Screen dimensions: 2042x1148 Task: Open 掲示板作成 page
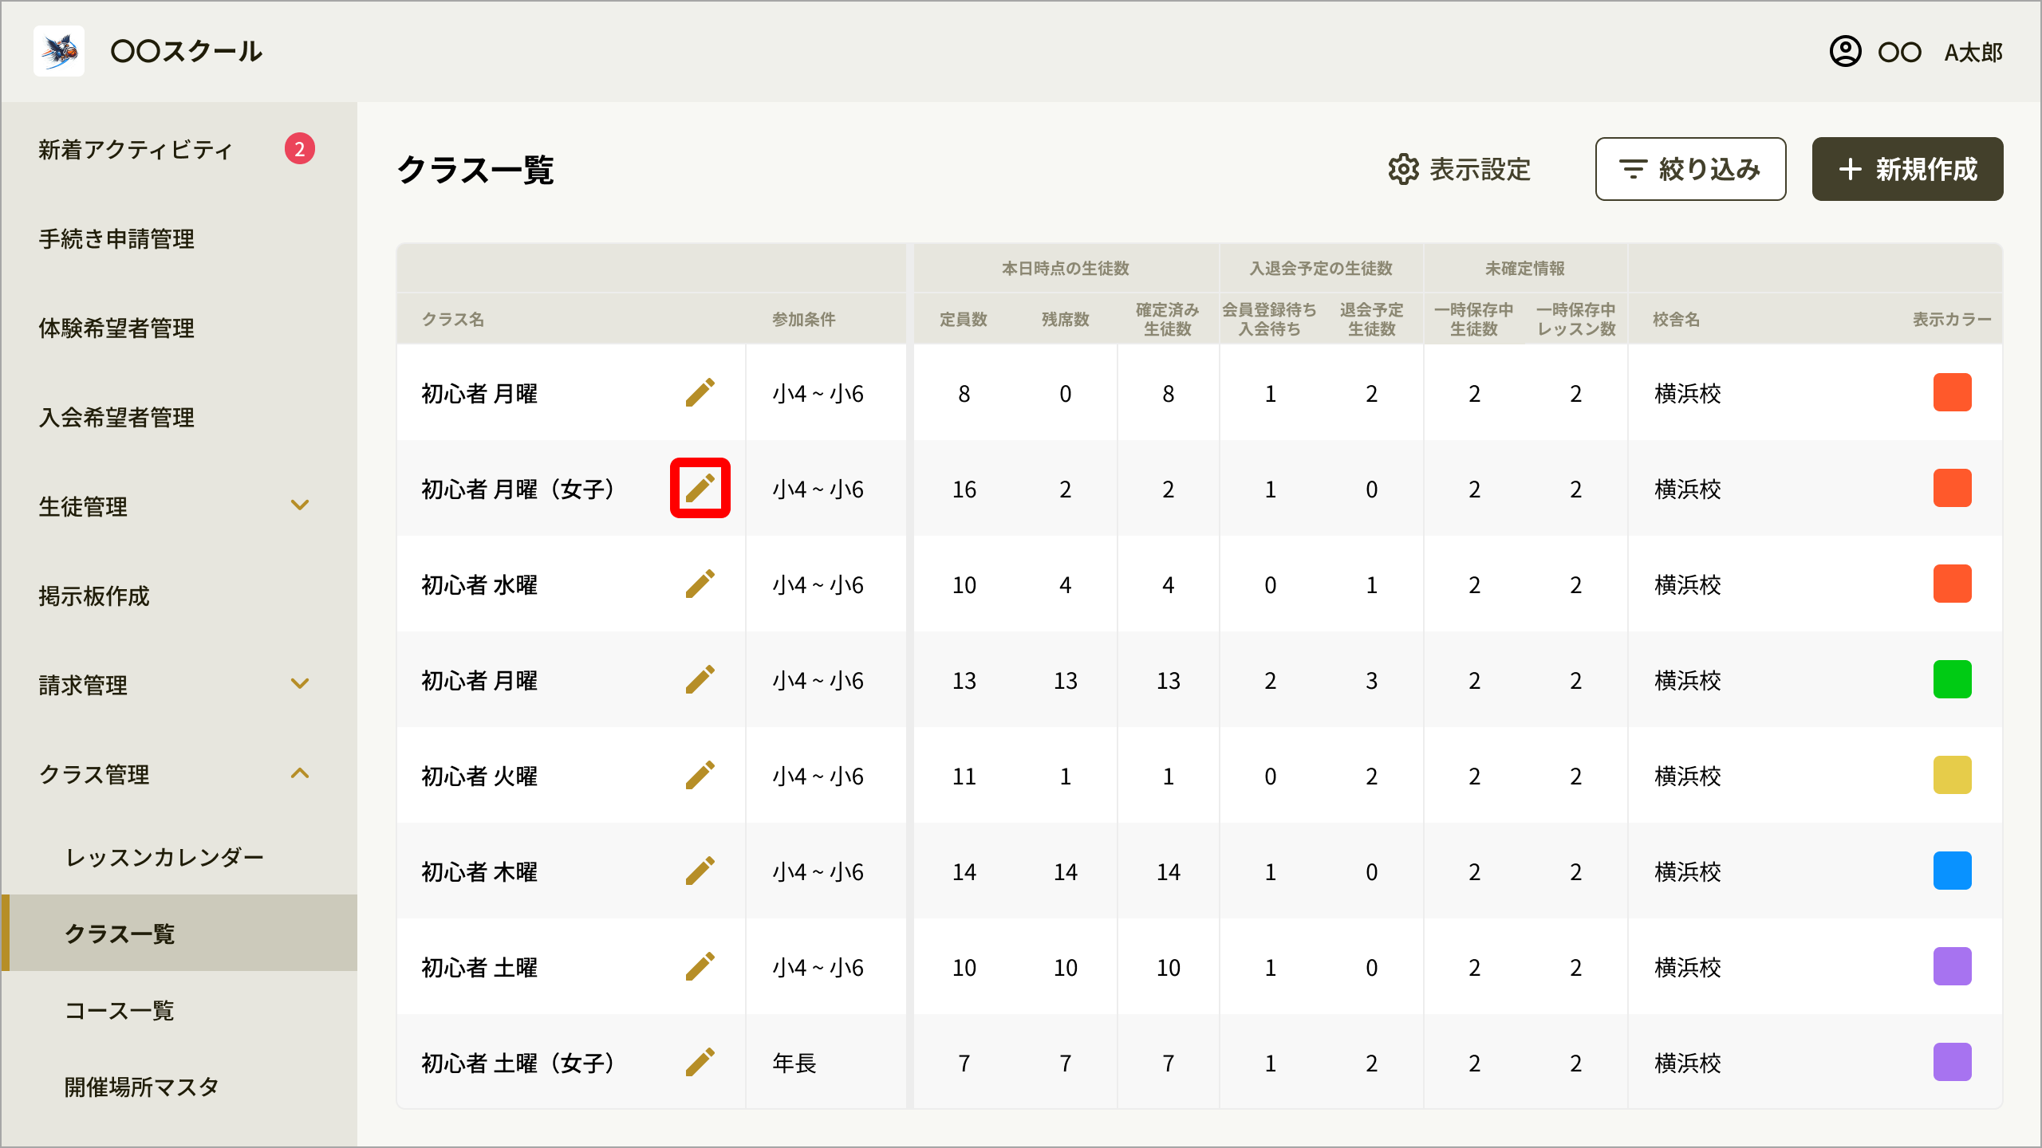(94, 596)
